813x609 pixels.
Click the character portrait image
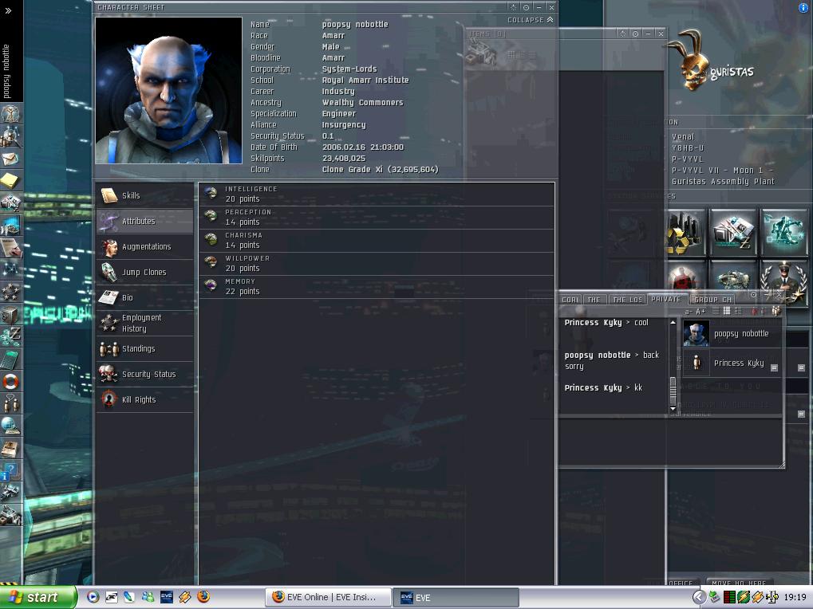pyautogui.click(x=168, y=91)
